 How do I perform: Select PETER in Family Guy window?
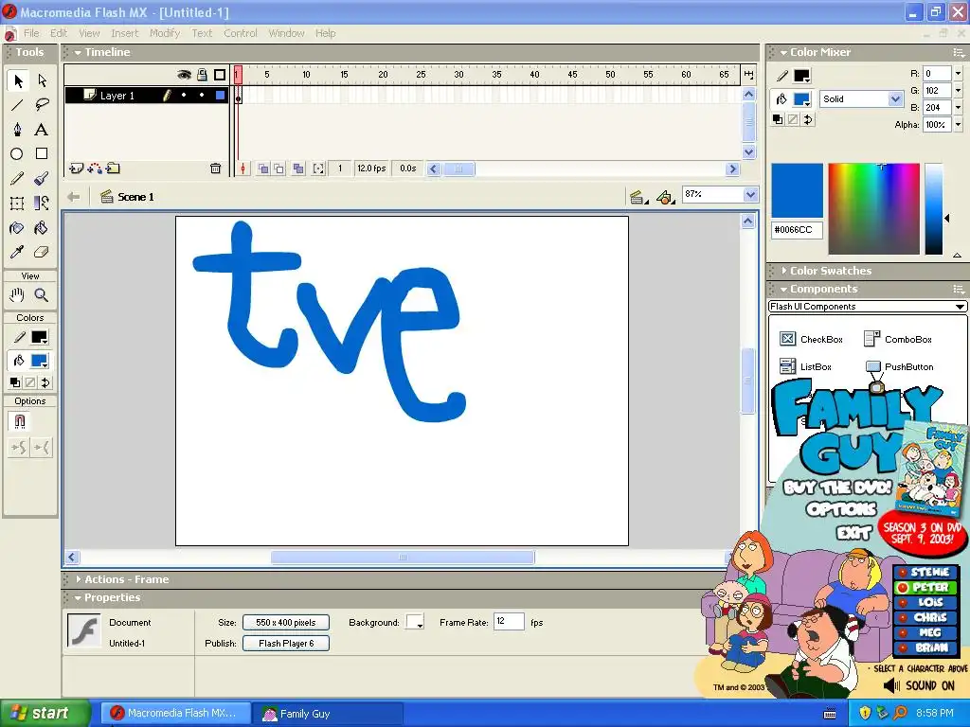tap(926, 587)
